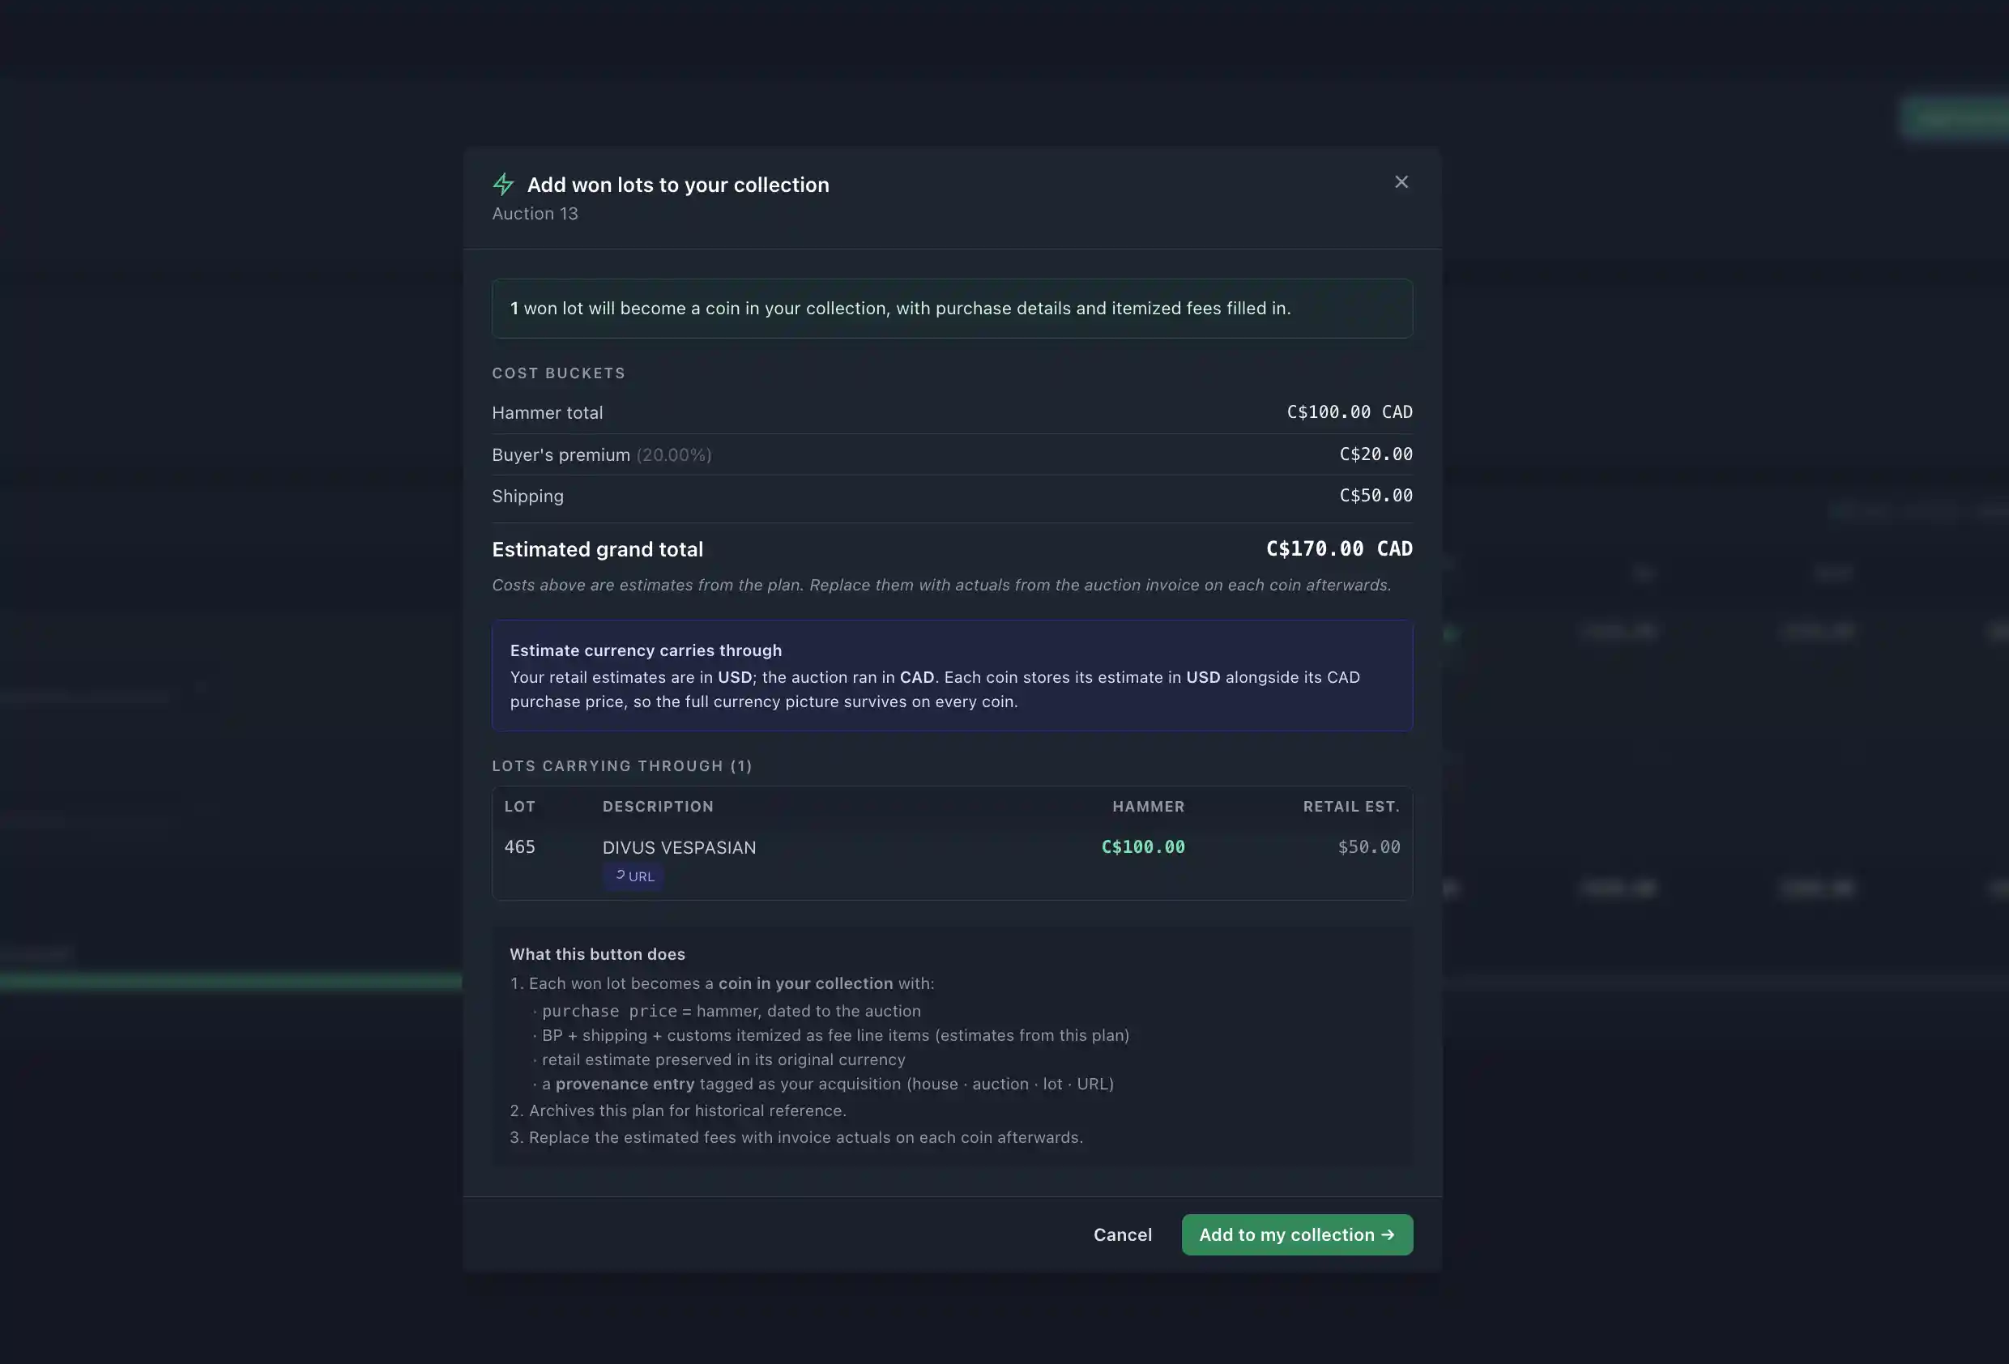Image resolution: width=2009 pixels, height=1364 pixels.
Task: Click the Cancel button
Action: 1122,1234
